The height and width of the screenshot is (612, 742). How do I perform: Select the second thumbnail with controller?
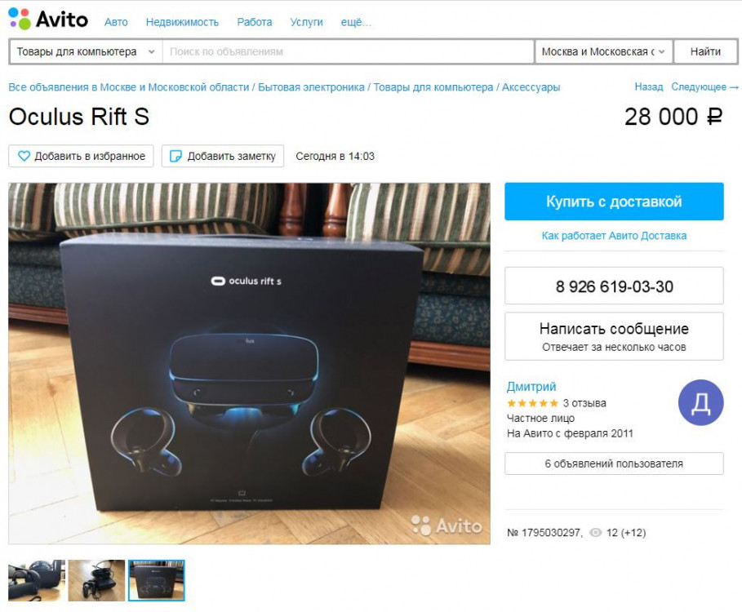96,581
